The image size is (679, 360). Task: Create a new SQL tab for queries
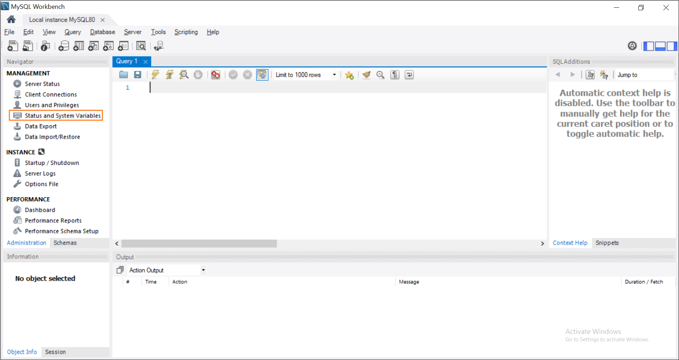point(13,46)
